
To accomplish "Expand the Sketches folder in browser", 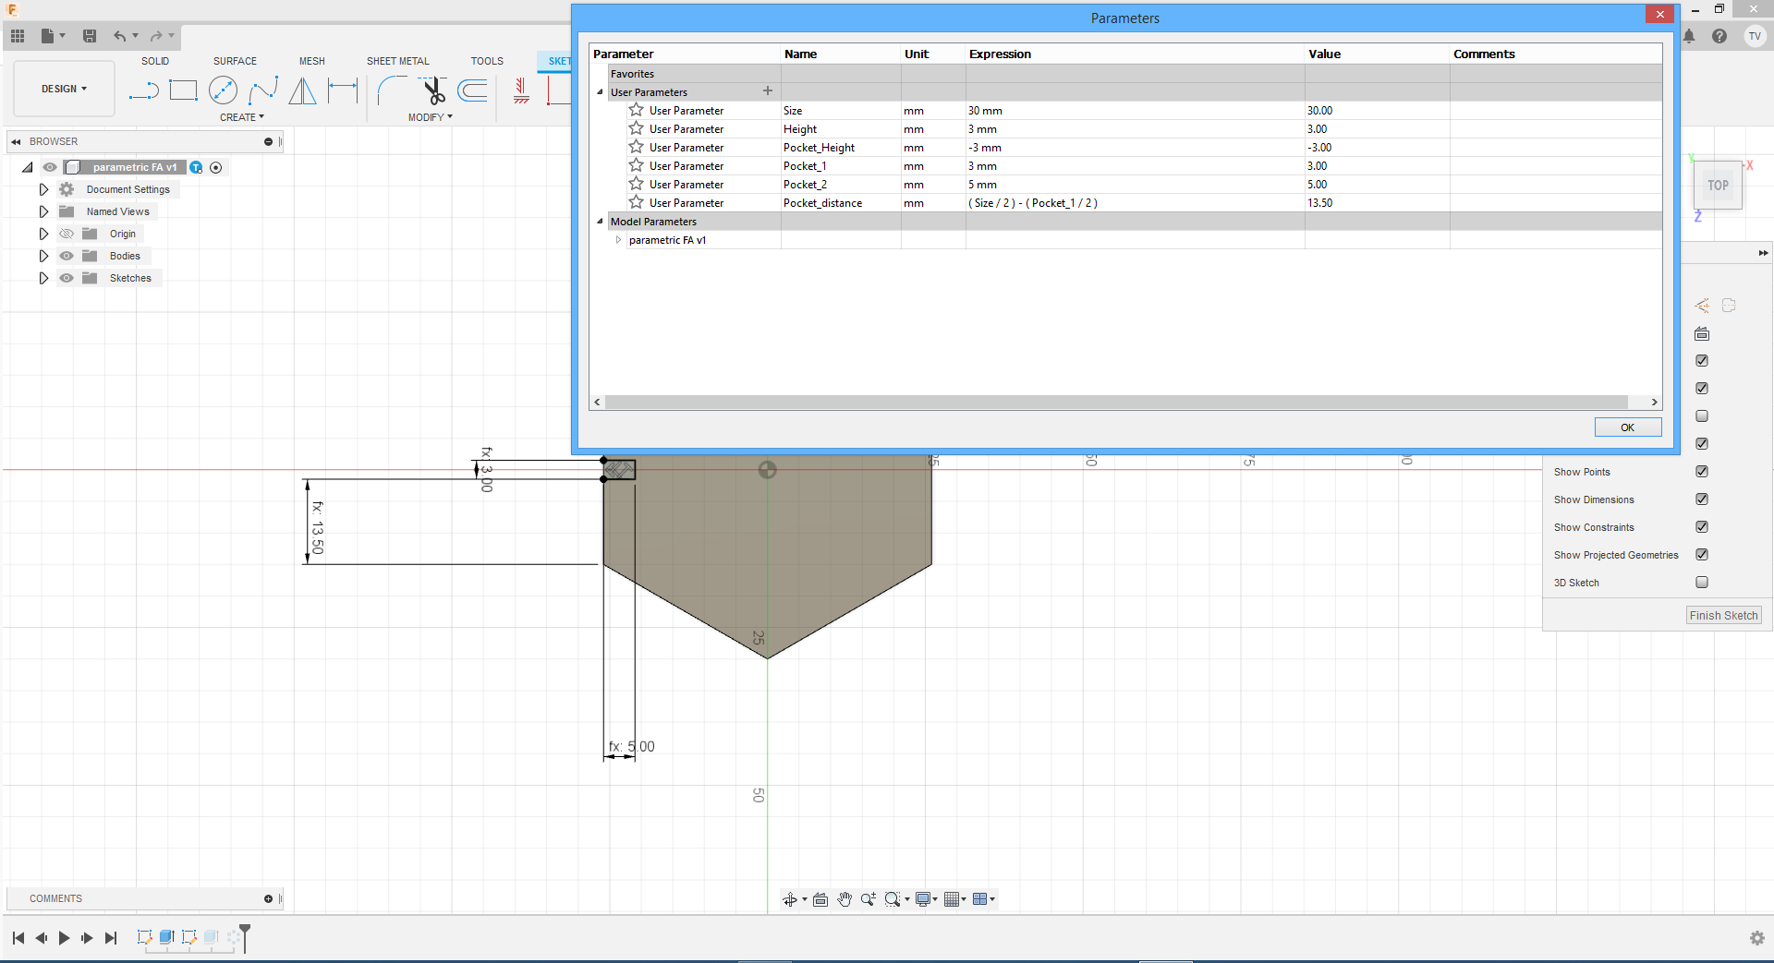I will [43, 278].
